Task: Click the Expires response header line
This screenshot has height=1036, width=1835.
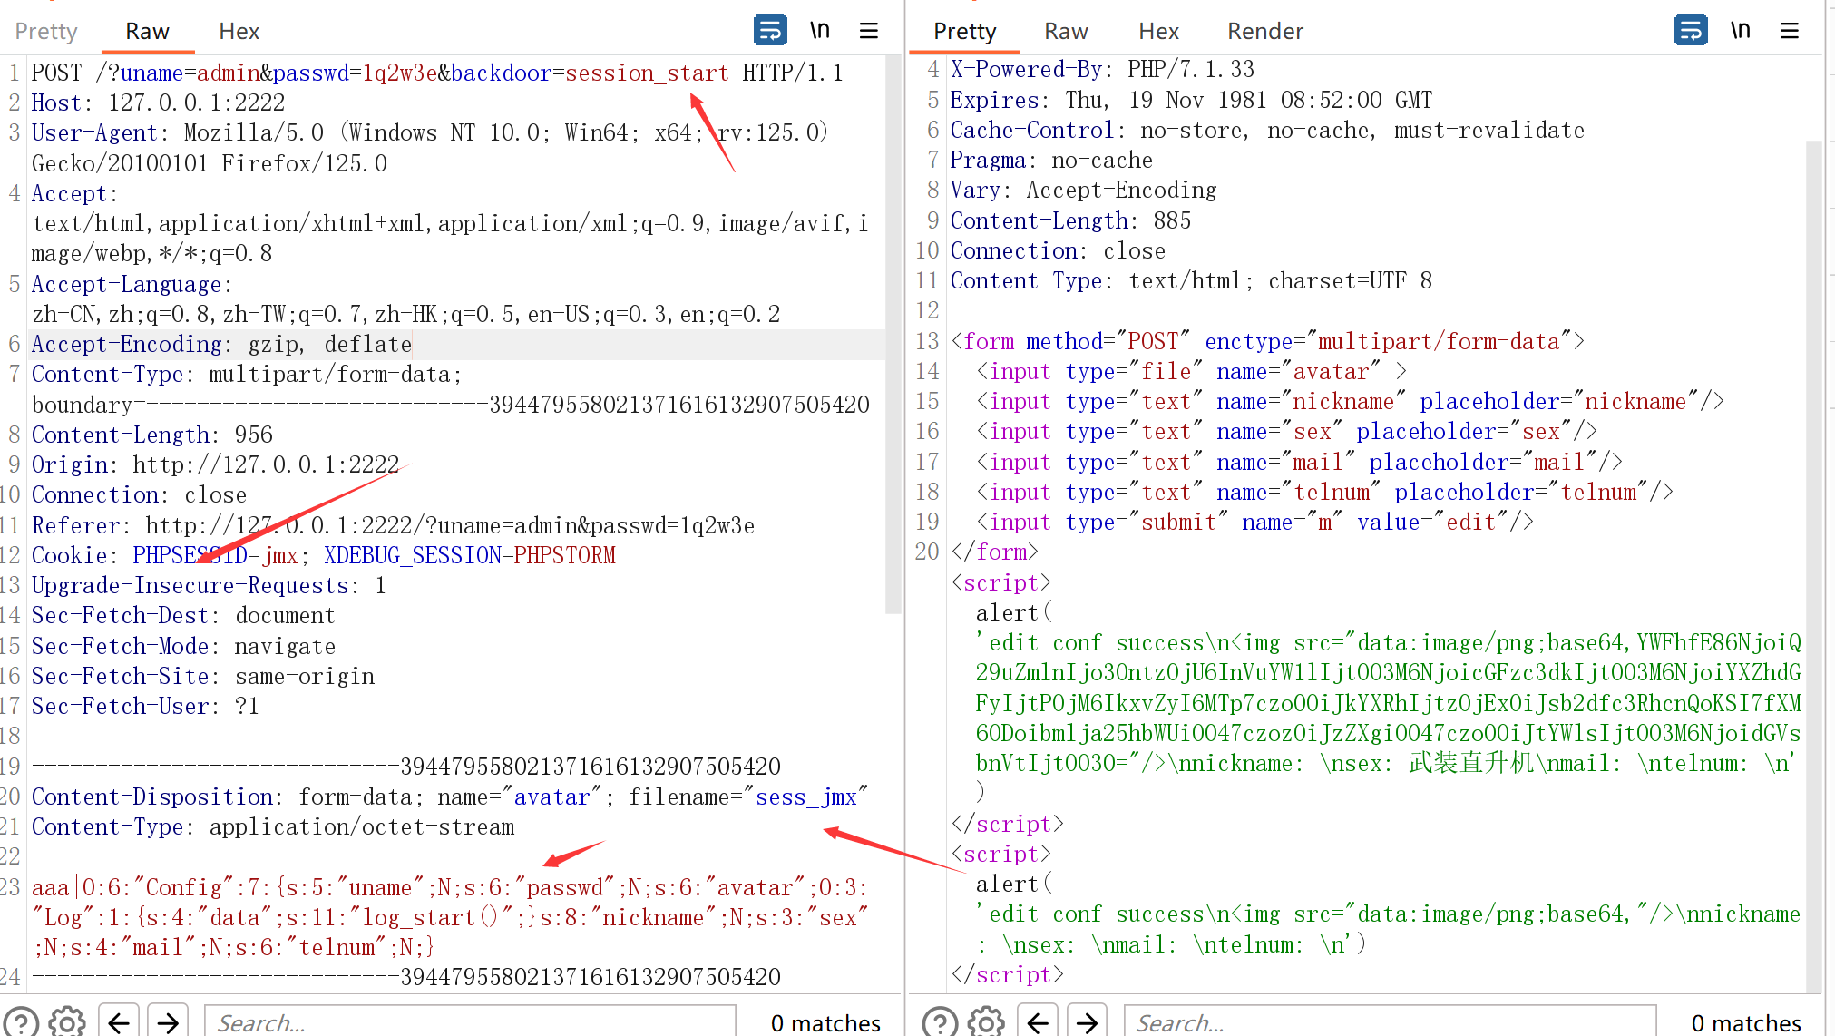Action: click(x=1191, y=101)
